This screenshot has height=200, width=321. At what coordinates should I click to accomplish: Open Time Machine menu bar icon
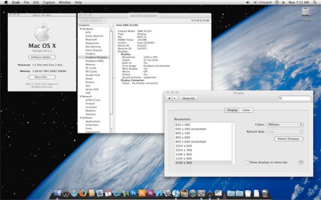pyautogui.click(x=277, y=2)
